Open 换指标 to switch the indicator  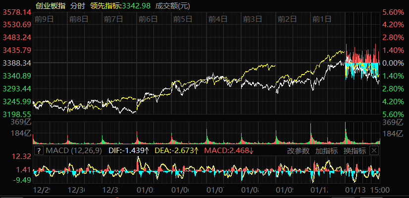[355, 151]
